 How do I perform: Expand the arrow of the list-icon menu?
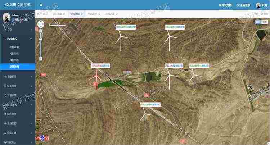pos(31,133)
